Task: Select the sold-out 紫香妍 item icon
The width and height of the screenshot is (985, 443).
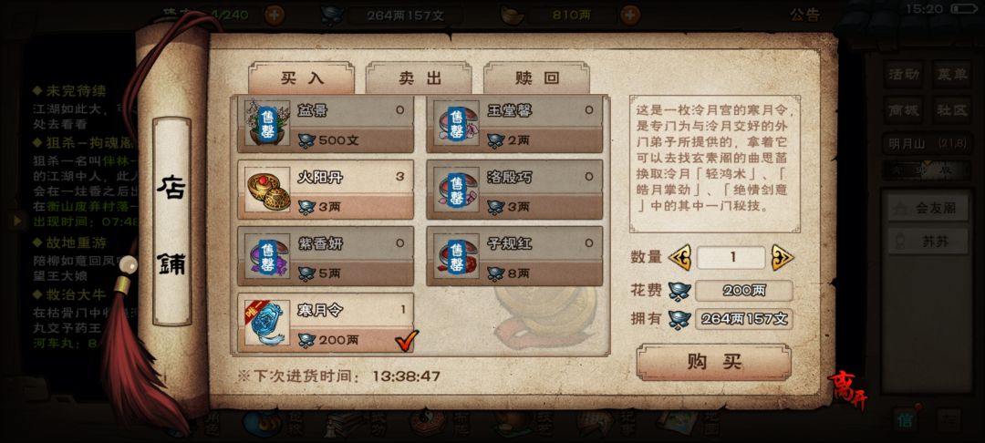Action: (x=267, y=257)
